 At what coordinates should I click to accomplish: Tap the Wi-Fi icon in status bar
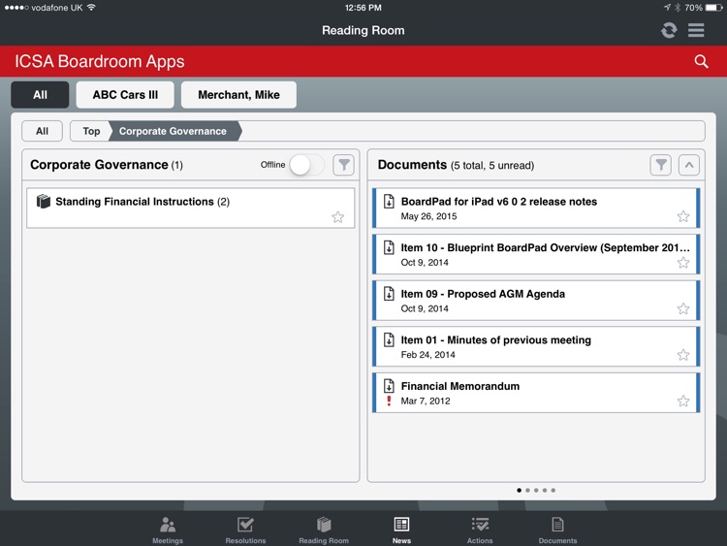pyautogui.click(x=91, y=8)
